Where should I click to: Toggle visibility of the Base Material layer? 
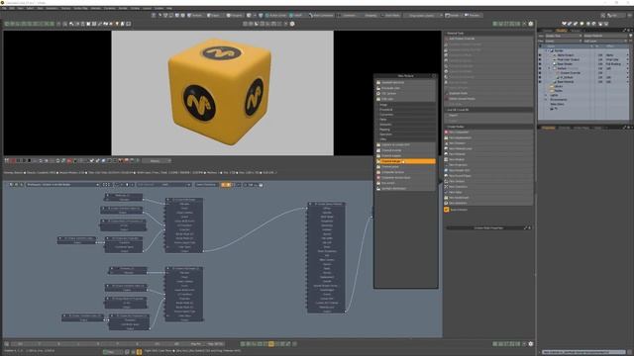[x=540, y=81]
